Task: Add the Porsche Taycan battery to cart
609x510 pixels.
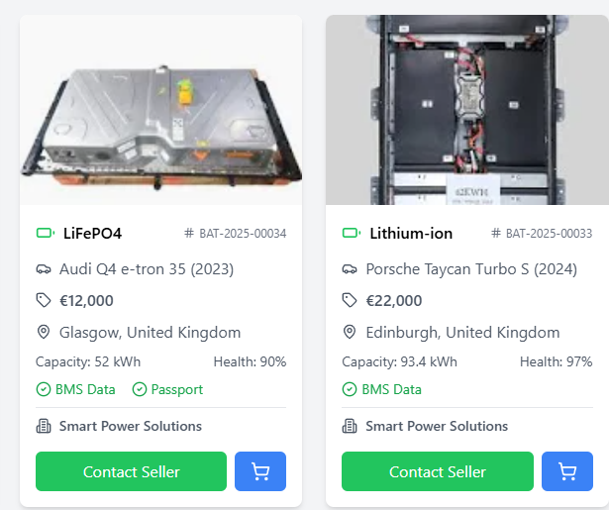Action: [x=566, y=471]
